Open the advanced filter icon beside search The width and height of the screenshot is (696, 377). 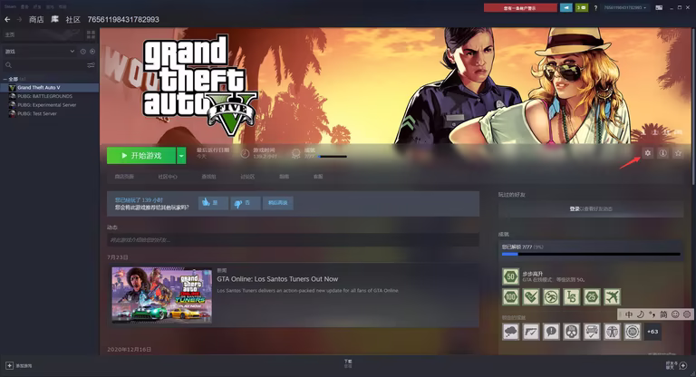click(91, 66)
